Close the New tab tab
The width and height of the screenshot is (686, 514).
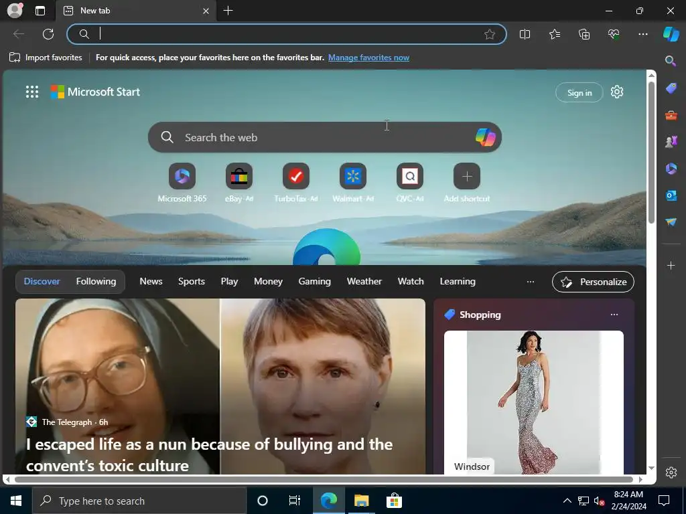[x=206, y=11]
